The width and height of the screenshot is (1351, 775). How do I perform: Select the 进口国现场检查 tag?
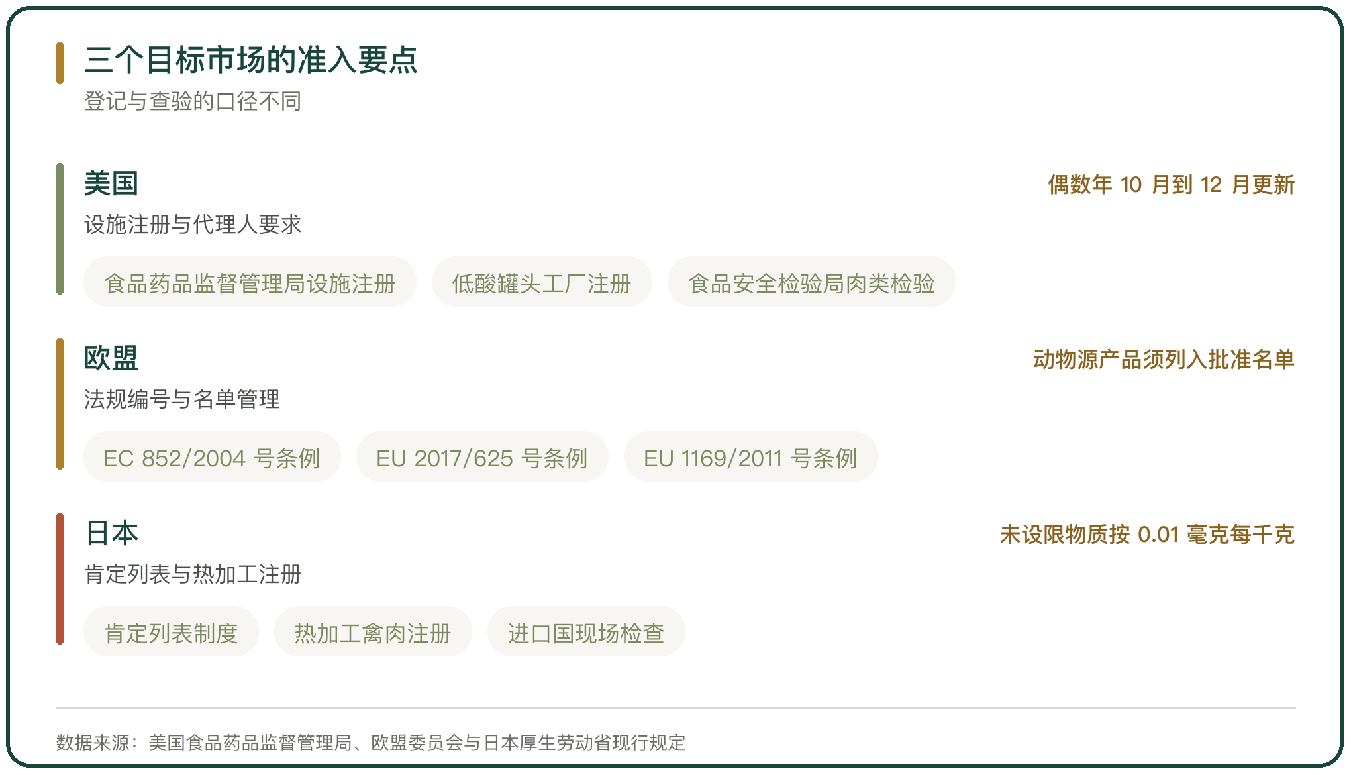(586, 632)
